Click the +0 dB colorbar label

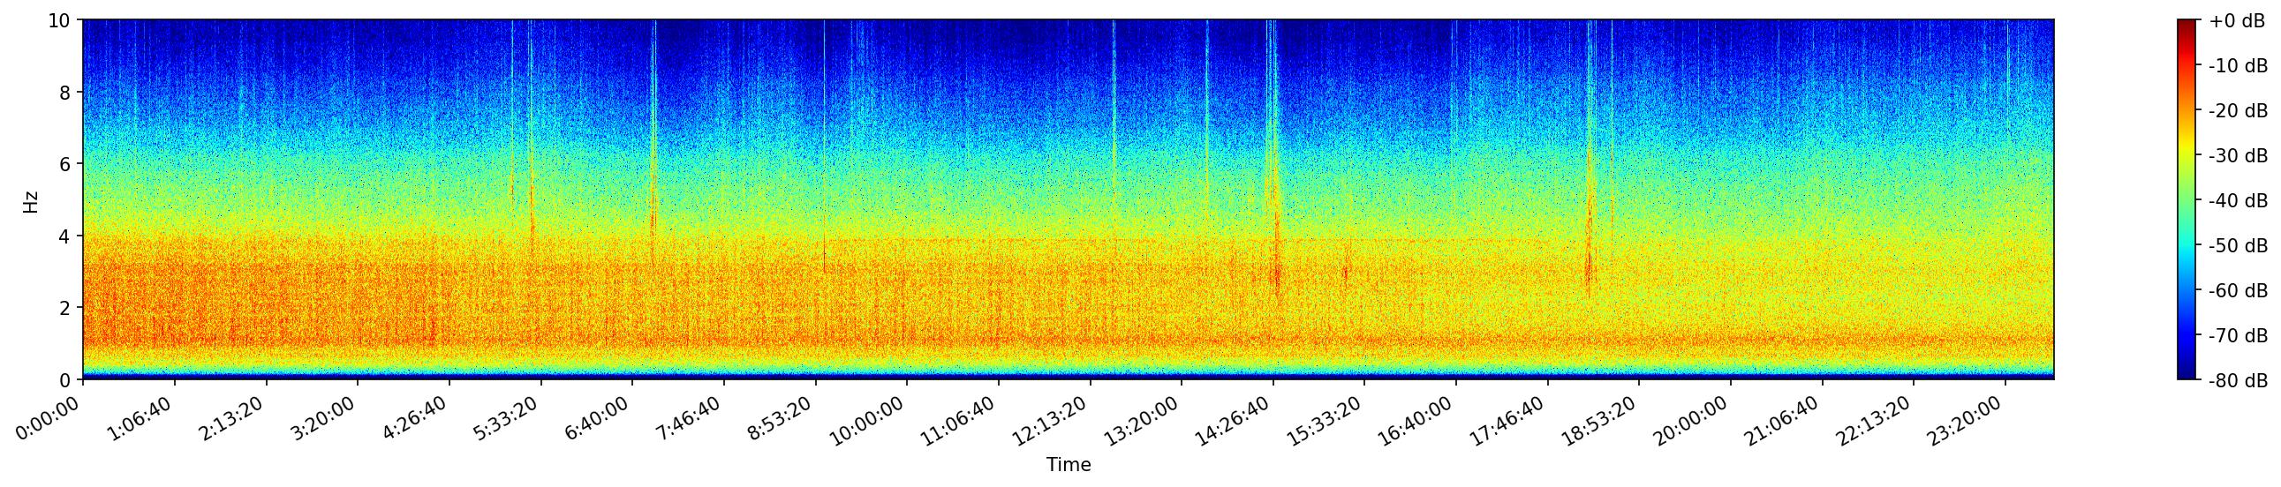coord(2238,22)
